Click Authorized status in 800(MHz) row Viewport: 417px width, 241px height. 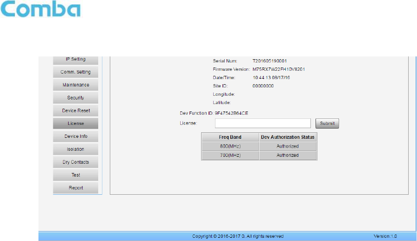coord(288,146)
